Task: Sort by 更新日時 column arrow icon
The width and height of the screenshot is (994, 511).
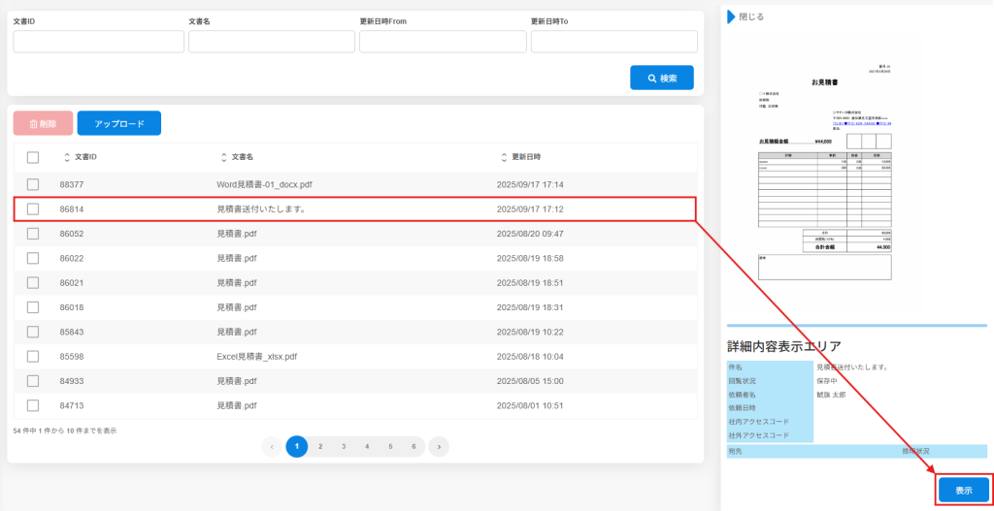Action: pyautogui.click(x=504, y=157)
